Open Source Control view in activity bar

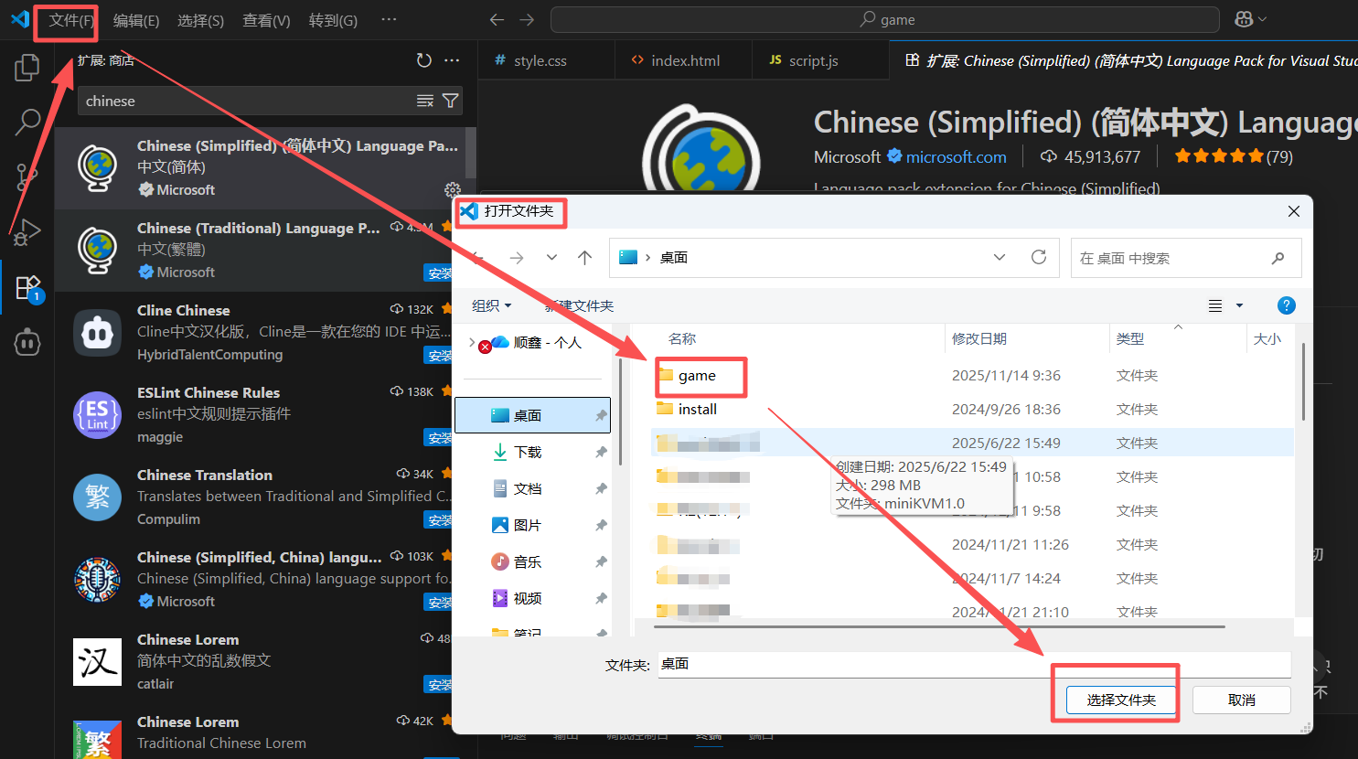pos(27,176)
